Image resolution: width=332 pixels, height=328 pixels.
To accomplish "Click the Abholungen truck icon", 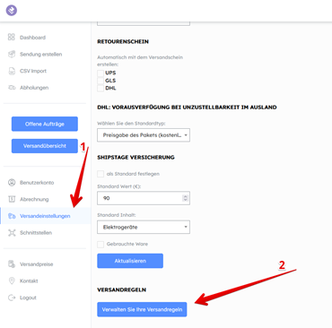I will [x=12, y=88].
